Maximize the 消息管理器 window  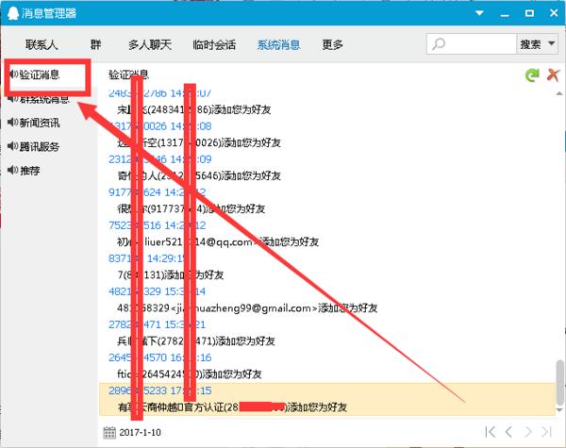(529, 13)
